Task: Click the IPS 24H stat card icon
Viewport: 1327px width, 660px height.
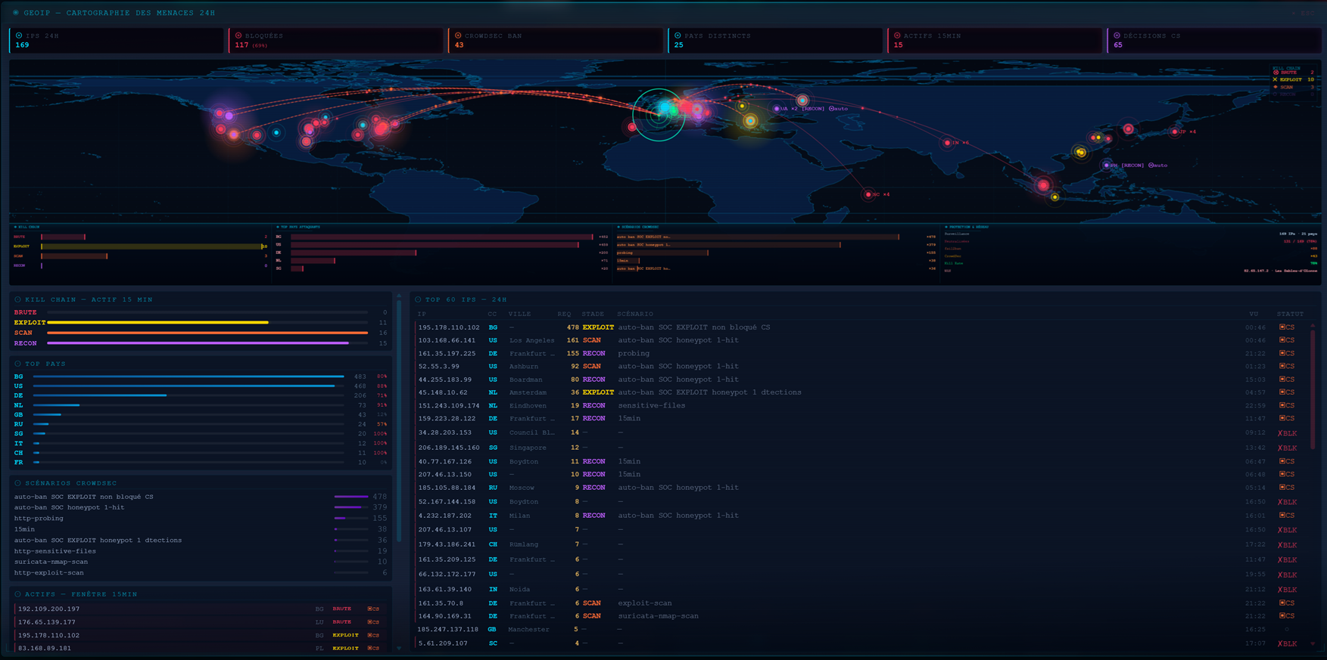Action: 19,36
